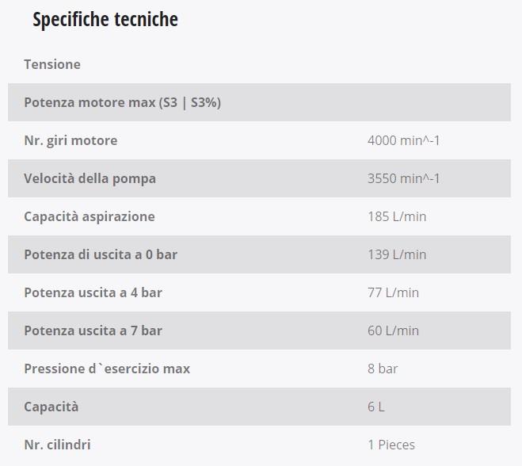Click the 77 L/min value

(393, 292)
